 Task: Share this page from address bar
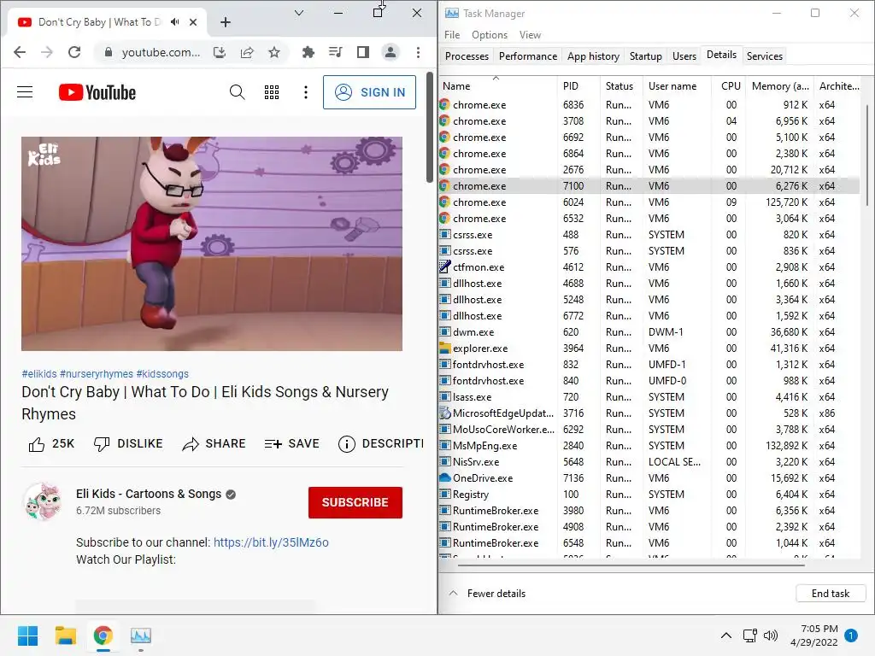(x=247, y=52)
